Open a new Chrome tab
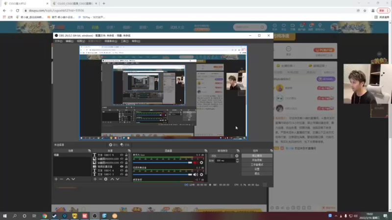Screen dimensions: 392x220 click(x=104, y=3)
